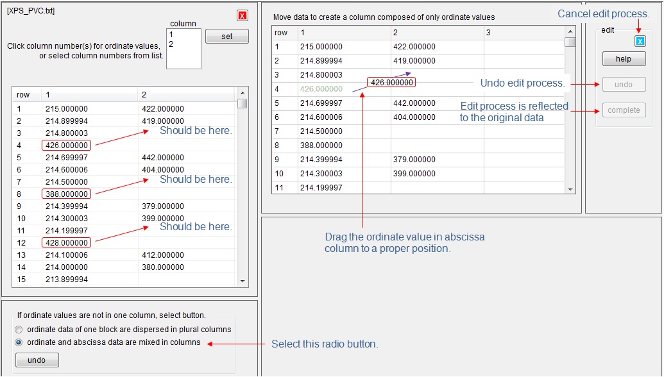Select value 388.000000 in left table row 8
This screenshot has height=377, width=664.
click(67, 194)
